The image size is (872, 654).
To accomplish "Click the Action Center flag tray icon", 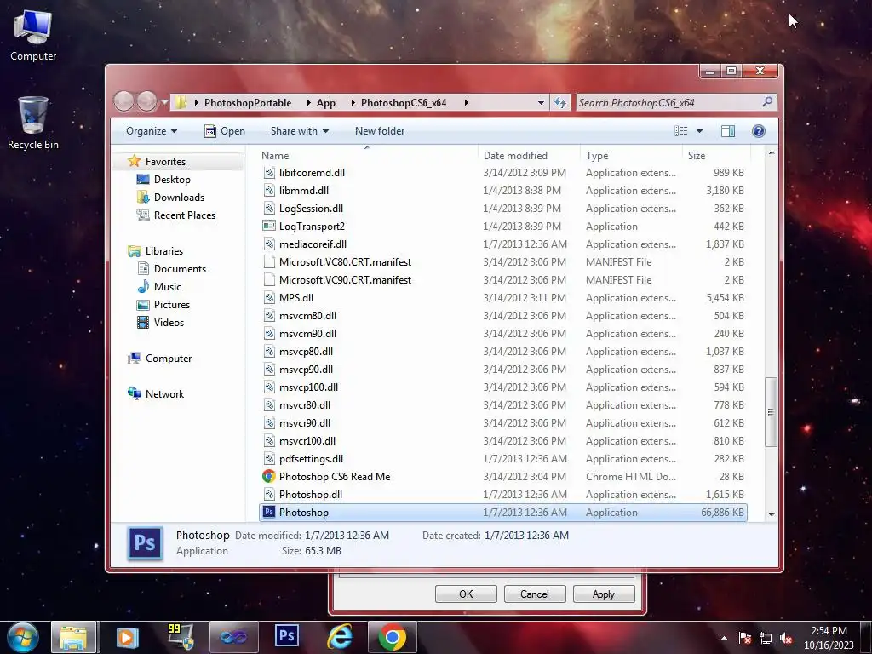I will tap(744, 638).
